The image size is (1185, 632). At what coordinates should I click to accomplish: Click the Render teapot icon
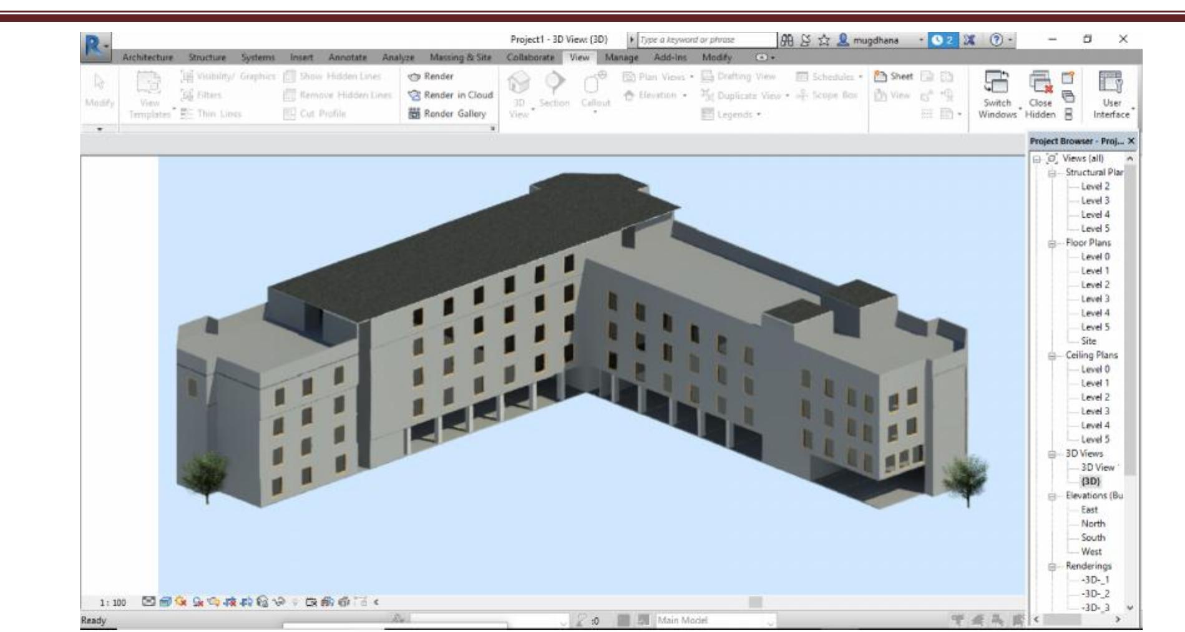point(414,77)
